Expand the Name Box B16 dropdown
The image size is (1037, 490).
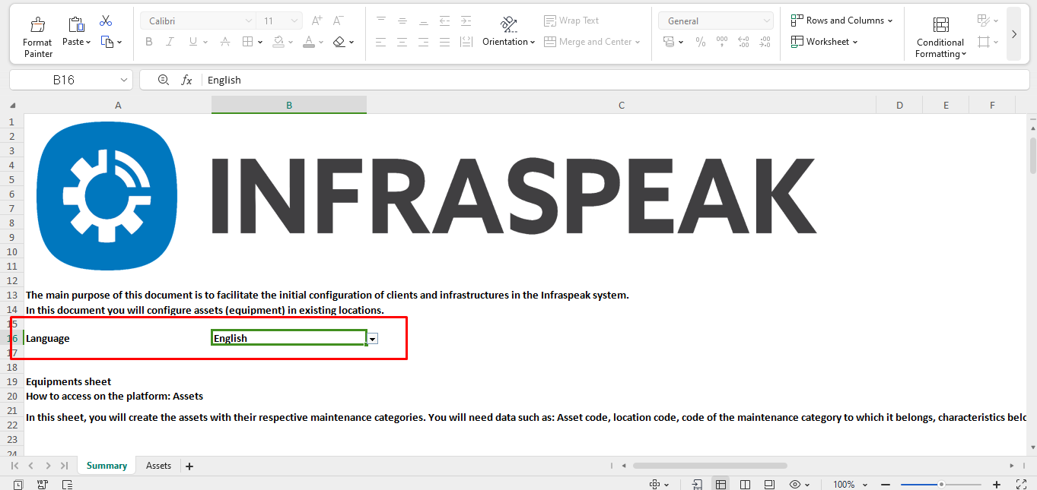click(x=124, y=80)
